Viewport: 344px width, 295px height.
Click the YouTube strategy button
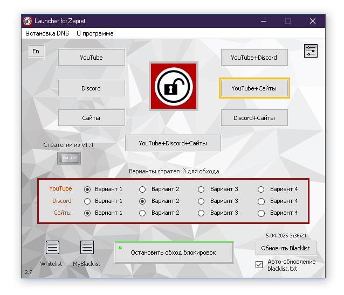(x=92, y=58)
